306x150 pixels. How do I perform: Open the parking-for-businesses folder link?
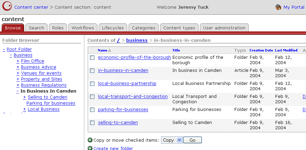123,110
